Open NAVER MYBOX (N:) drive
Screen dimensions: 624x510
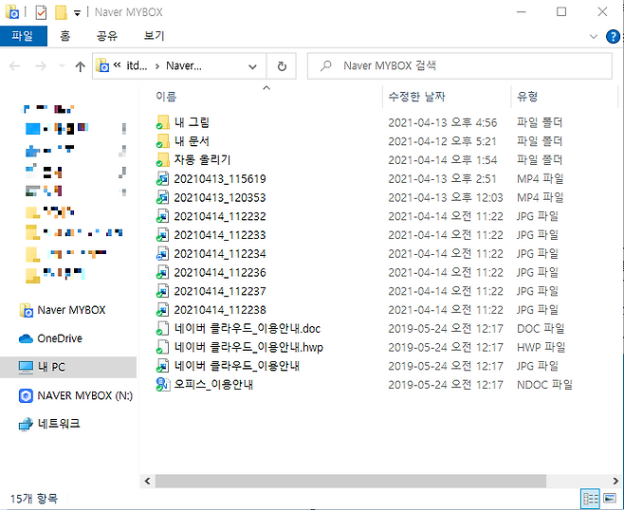point(76,396)
